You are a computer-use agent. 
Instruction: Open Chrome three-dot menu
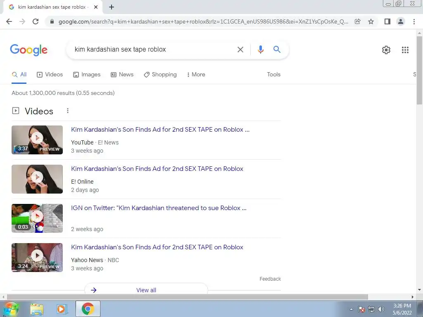(414, 21)
